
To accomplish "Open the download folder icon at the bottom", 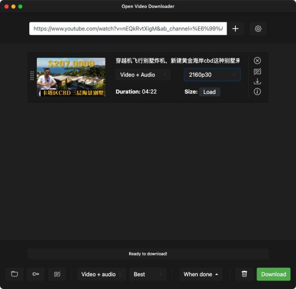I will (14, 274).
